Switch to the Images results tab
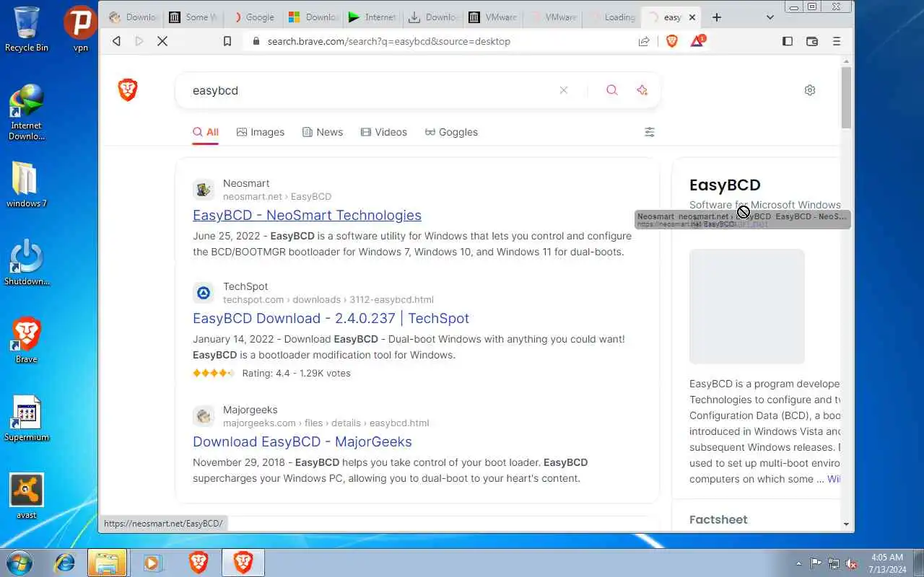This screenshot has height=577, width=924. tap(261, 132)
